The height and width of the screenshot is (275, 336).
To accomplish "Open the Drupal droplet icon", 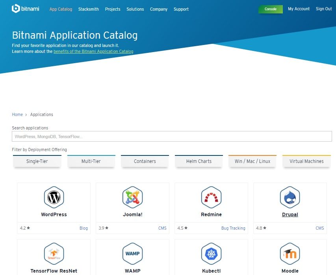I will pyautogui.click(x=290, y=197).
